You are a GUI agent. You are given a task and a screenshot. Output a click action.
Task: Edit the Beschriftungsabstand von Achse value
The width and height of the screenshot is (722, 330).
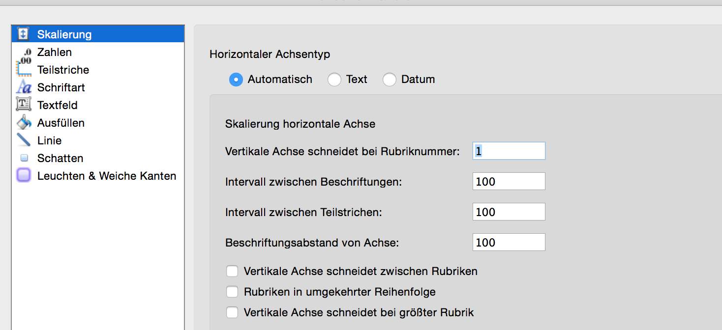click(x=509, y=242)
